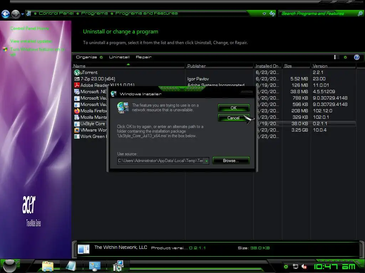The image size is (365, 273).
Task: Click the help question mark icon
Action: pos(356,57)
